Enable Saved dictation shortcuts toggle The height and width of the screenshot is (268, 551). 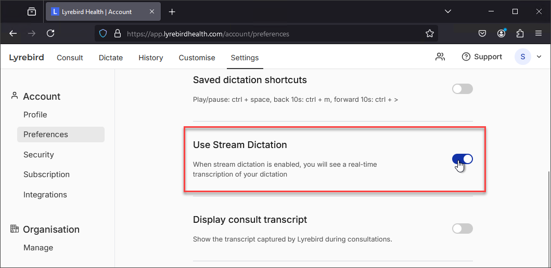463,89
